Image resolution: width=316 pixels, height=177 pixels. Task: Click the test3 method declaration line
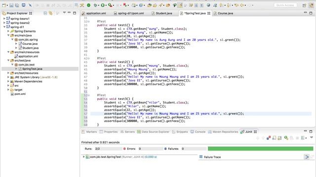[x=115, y=99]
